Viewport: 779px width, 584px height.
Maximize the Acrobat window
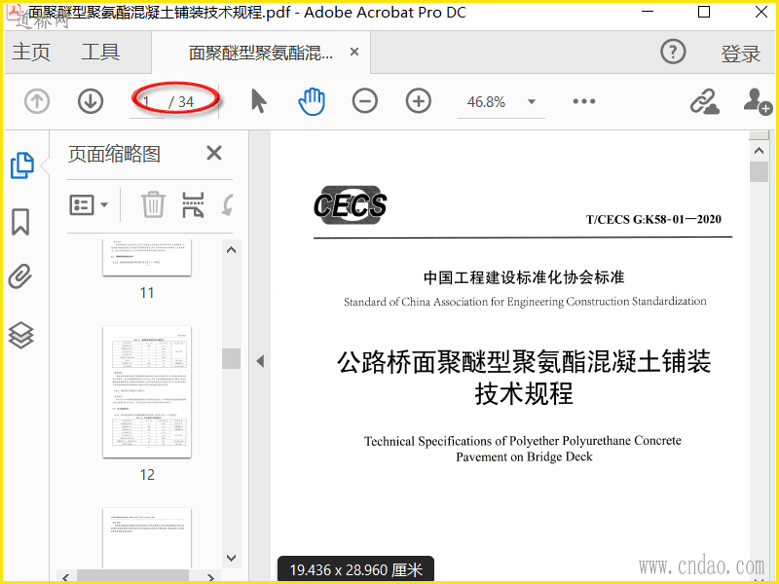pos(704,12)
